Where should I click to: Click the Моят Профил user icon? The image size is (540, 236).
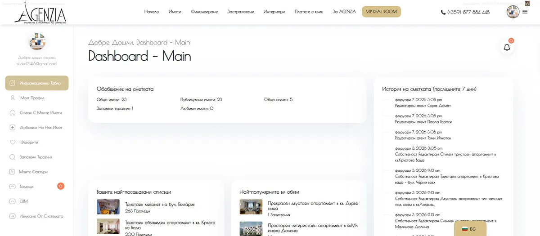tap(12, 98)
